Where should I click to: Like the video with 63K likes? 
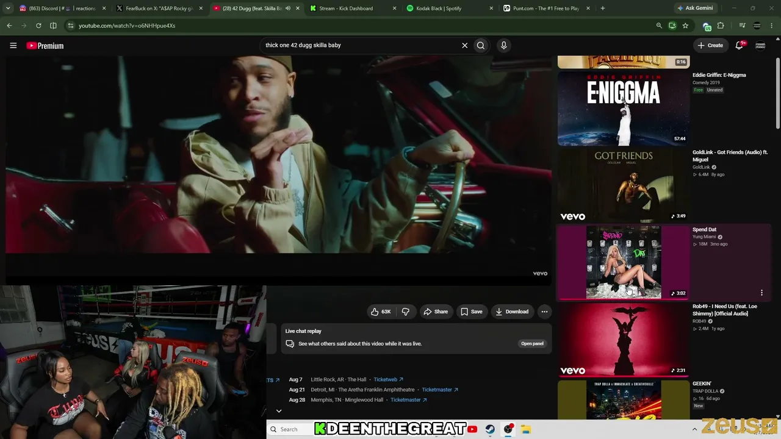[x=381, y=312]
